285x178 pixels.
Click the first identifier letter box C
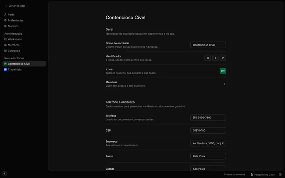pyautogui.click(x=208, y=58)
